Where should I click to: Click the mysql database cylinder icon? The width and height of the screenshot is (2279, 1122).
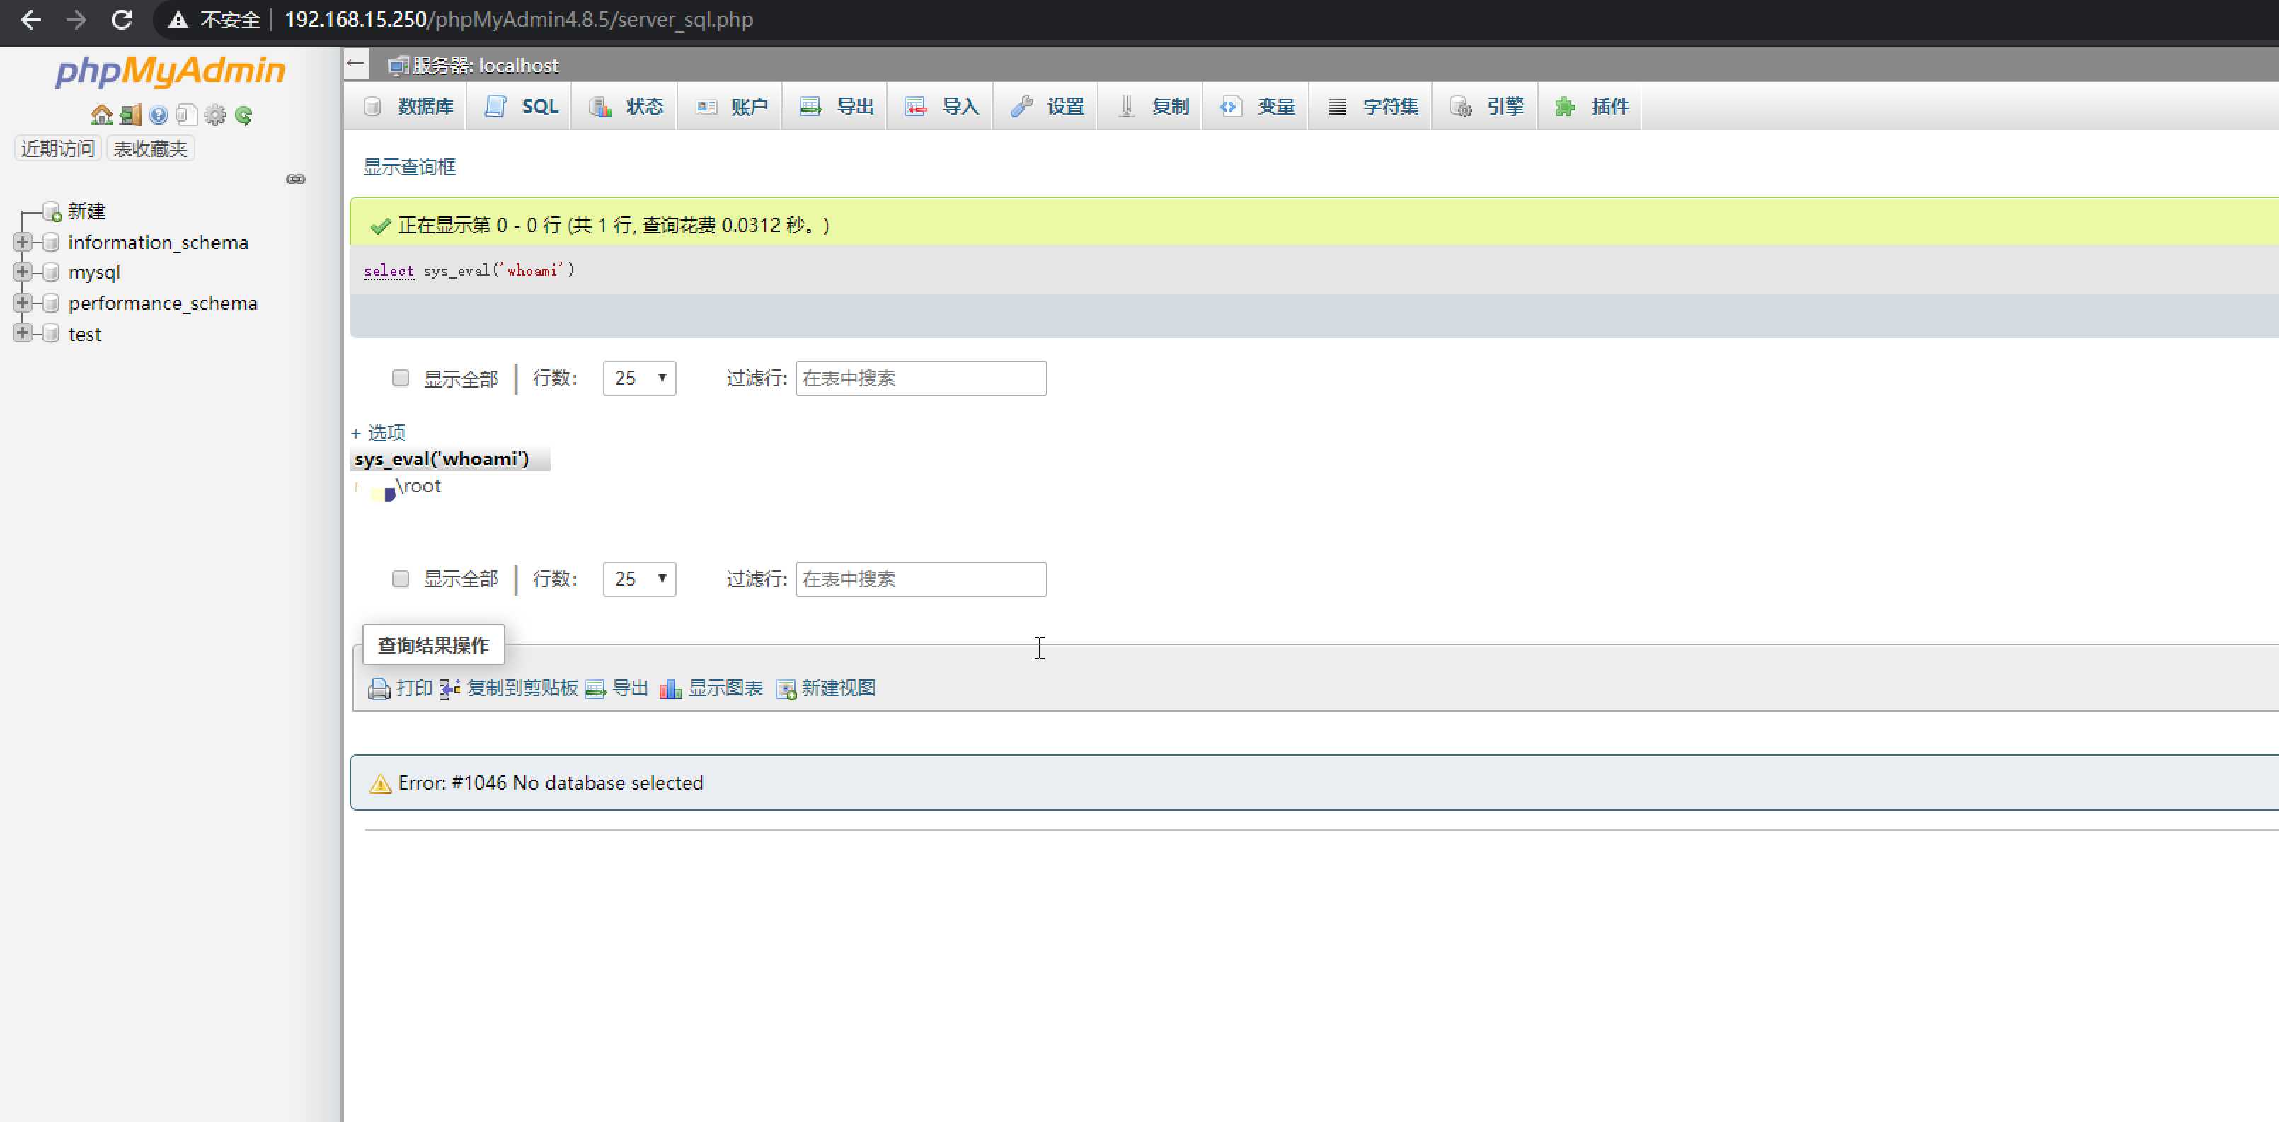(51, 272)
